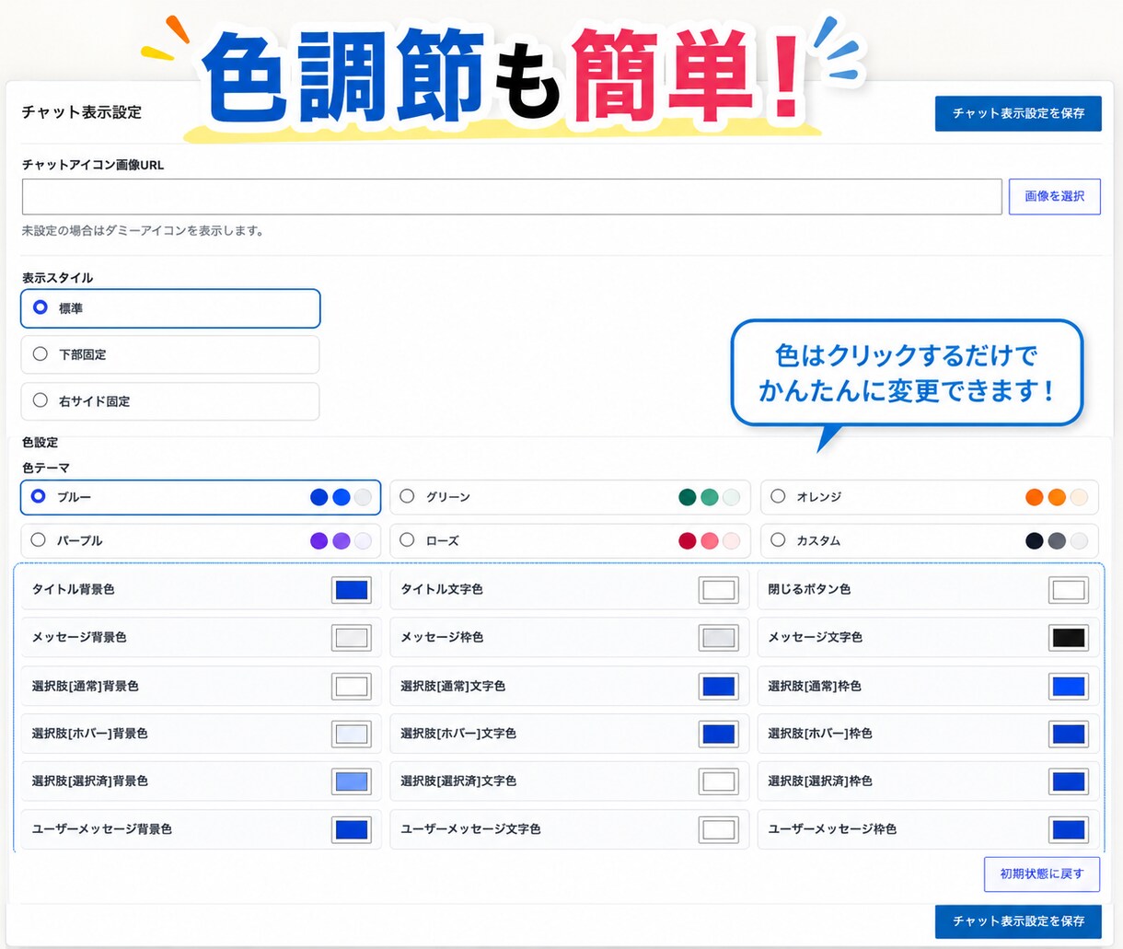The width and height of the screenshot is (1123, 949).
Task: Select the ブルー color theme
Action: tap(201, 497)
